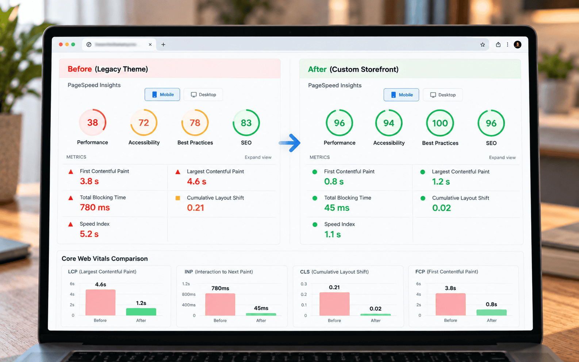
Task: Click the green After bar in FCP chart
Action: click(x=491, y=313)
